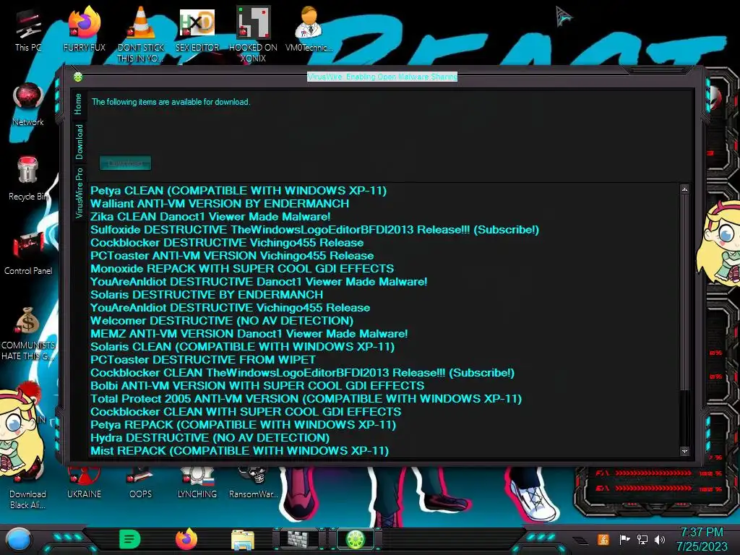740x555 pixels.
Task: Open the VLC cone desktop icon
Action: coord(141,34)
